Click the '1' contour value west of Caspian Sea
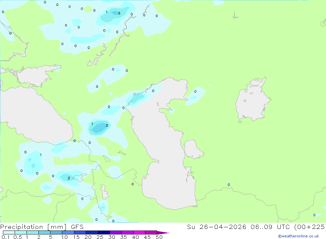This screenshot has width=326, height=239. coord(92,124)
